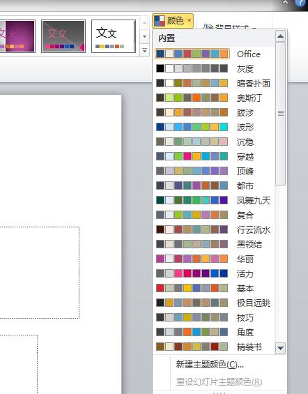Click the color list scrollbar thumb

point(280,114)
